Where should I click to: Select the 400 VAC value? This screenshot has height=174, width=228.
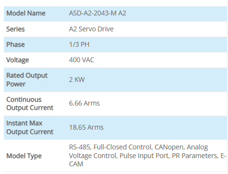[x=81, y=60]
